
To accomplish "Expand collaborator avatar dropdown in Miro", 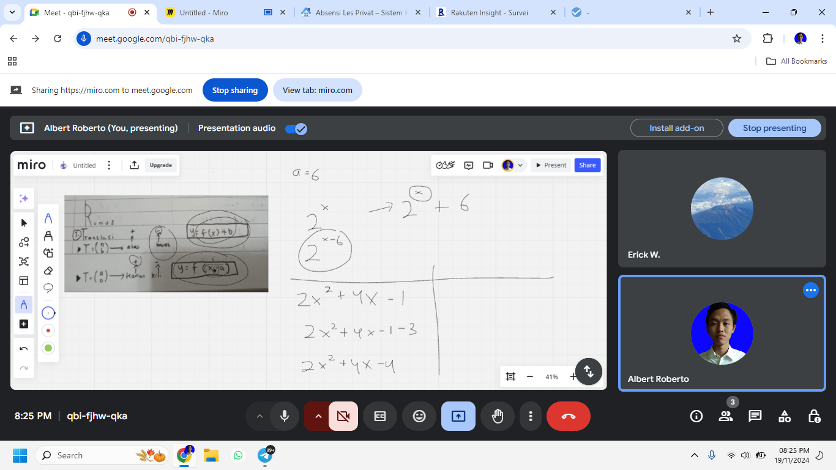I will [521, 165].
